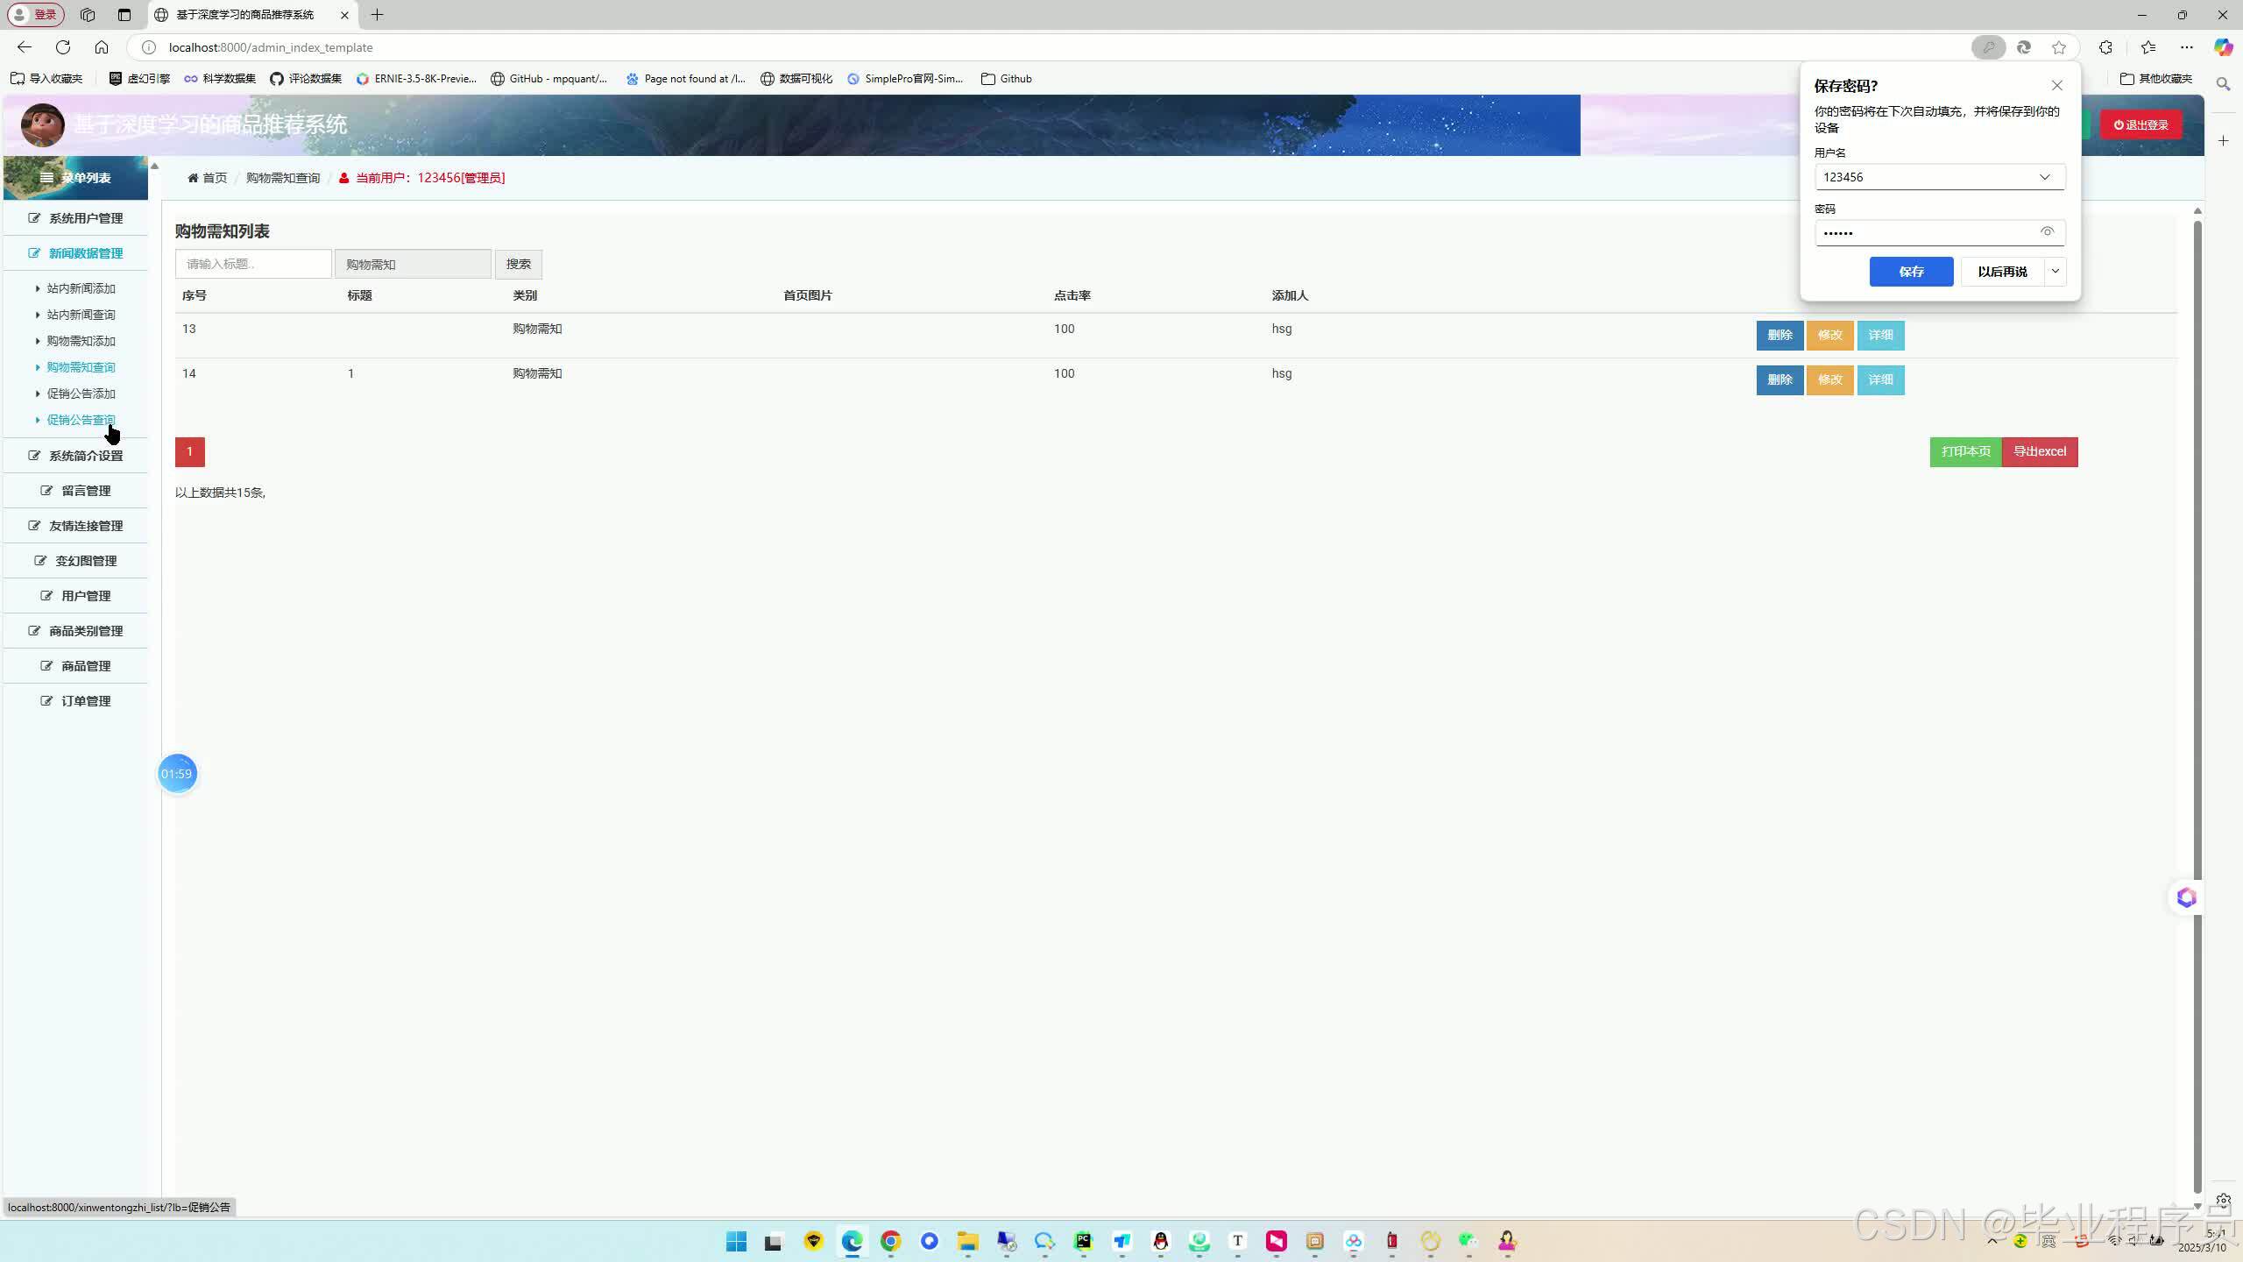Click the user avatar in site header
The width and height of the screenshot is (2243, 1262).
42,125
